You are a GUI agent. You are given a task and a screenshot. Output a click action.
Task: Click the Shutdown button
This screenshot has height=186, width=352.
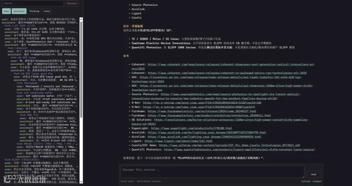72,4
